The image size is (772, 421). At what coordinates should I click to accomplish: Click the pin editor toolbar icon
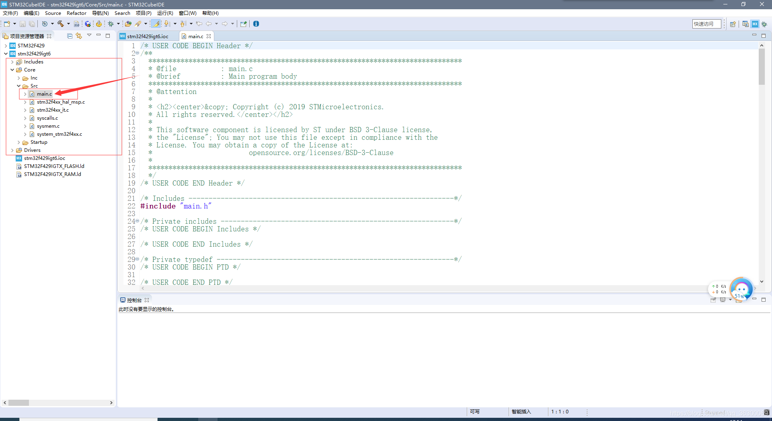click(243, 24)
